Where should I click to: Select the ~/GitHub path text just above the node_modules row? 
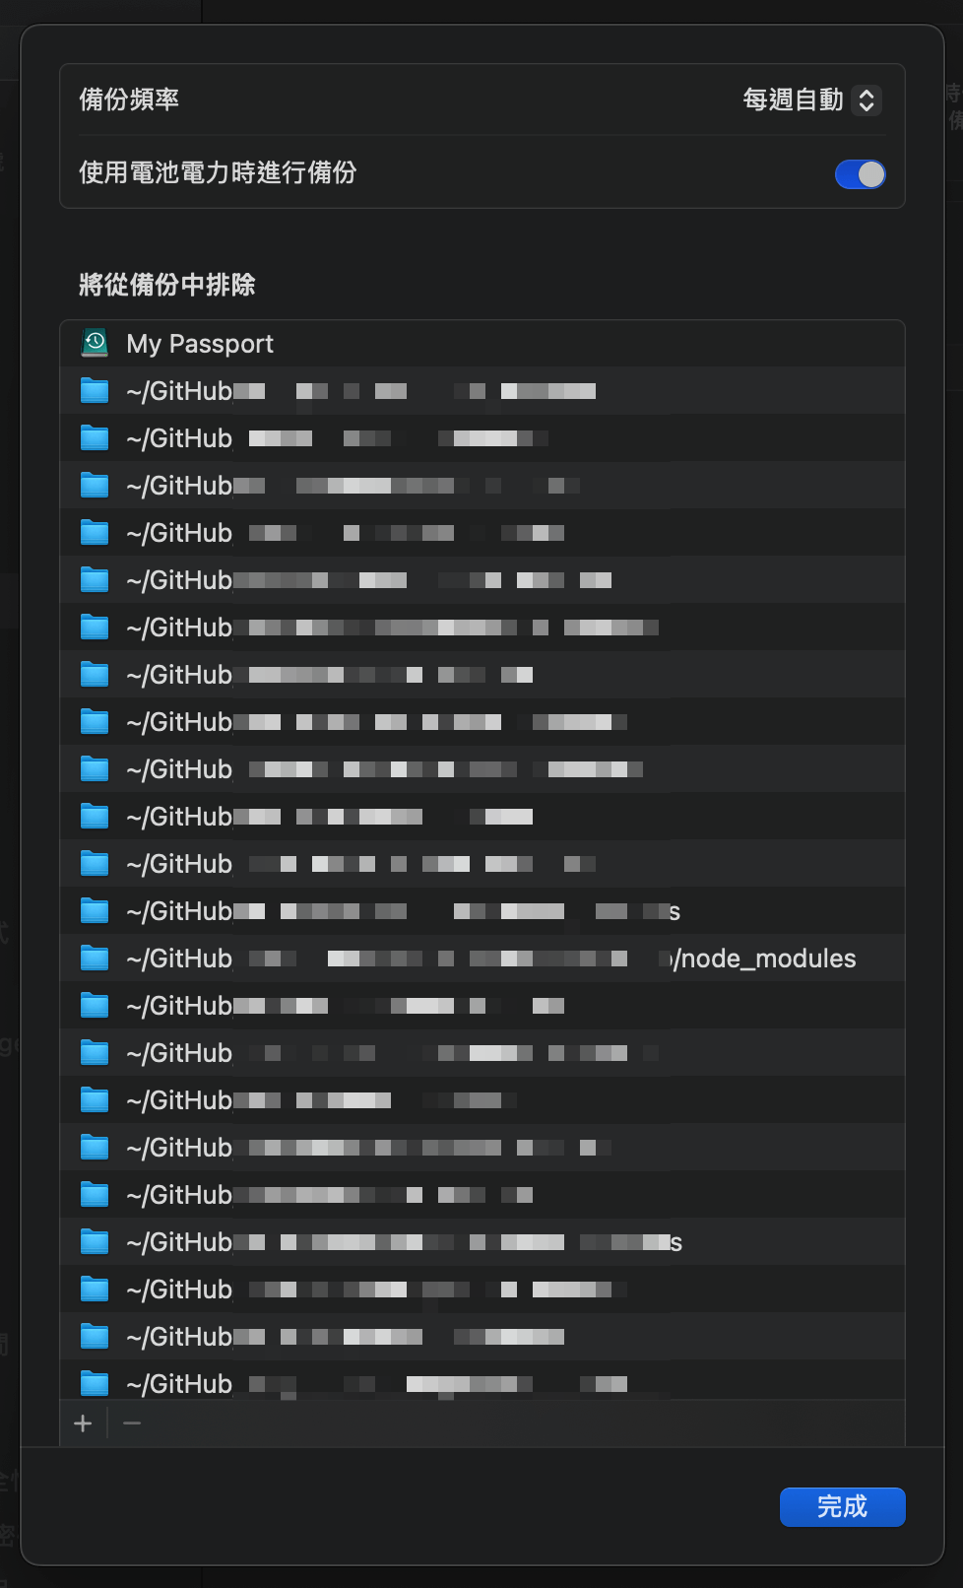[x=179, y=911]
